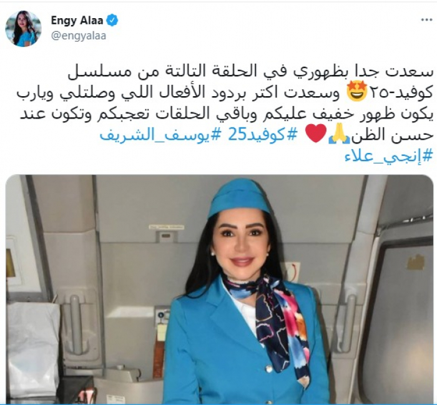The height and width of the screenshot is (405, 437).
Task: Click the red heart emoji
Action: click(x=316, y=134)
